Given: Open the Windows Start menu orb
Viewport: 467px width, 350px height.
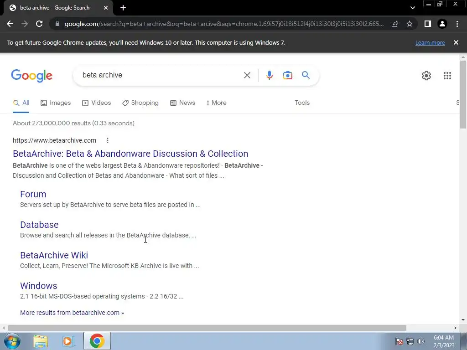Looking at the screenshot, I should (12, 341).
